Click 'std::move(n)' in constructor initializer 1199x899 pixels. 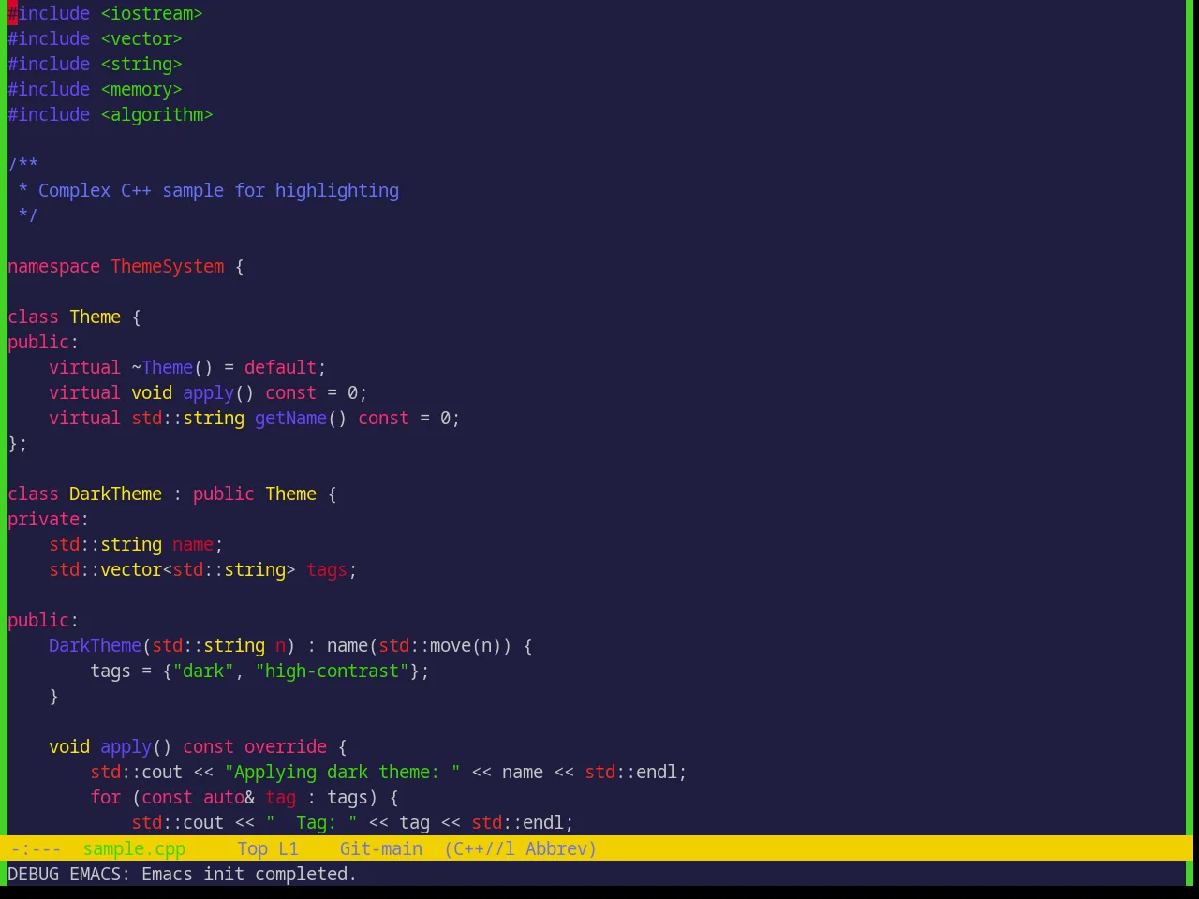pyautogui.click(x=440, y=645)
